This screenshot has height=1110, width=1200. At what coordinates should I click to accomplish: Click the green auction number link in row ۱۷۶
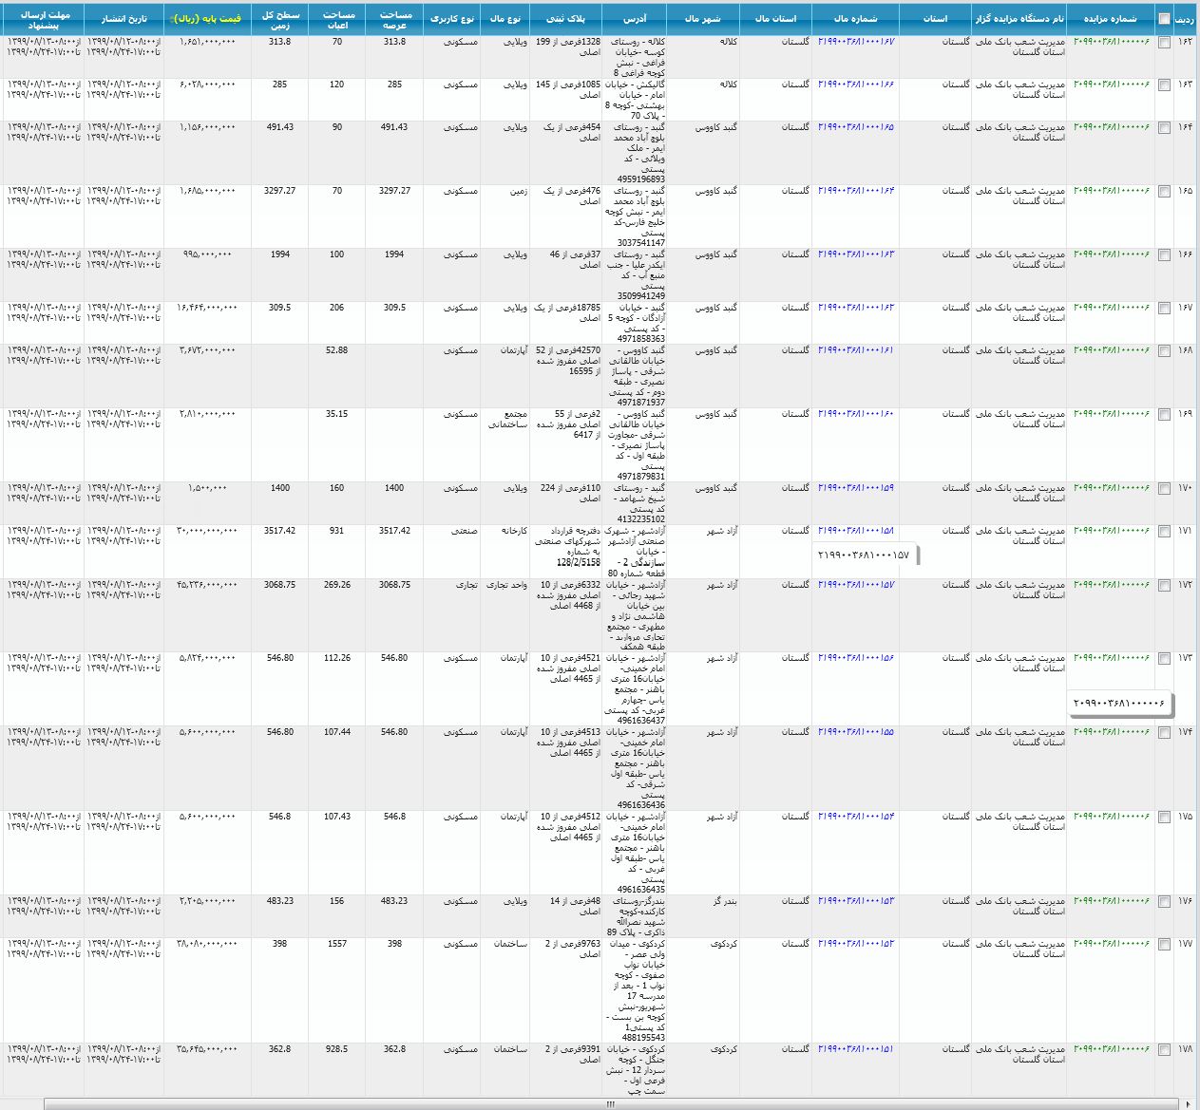pyautogui.click(x=1112, y=901)
